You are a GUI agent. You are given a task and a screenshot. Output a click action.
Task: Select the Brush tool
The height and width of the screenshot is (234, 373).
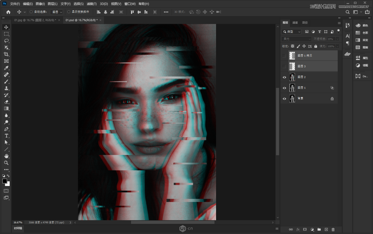pyautogui.click(x=6, y=81)
